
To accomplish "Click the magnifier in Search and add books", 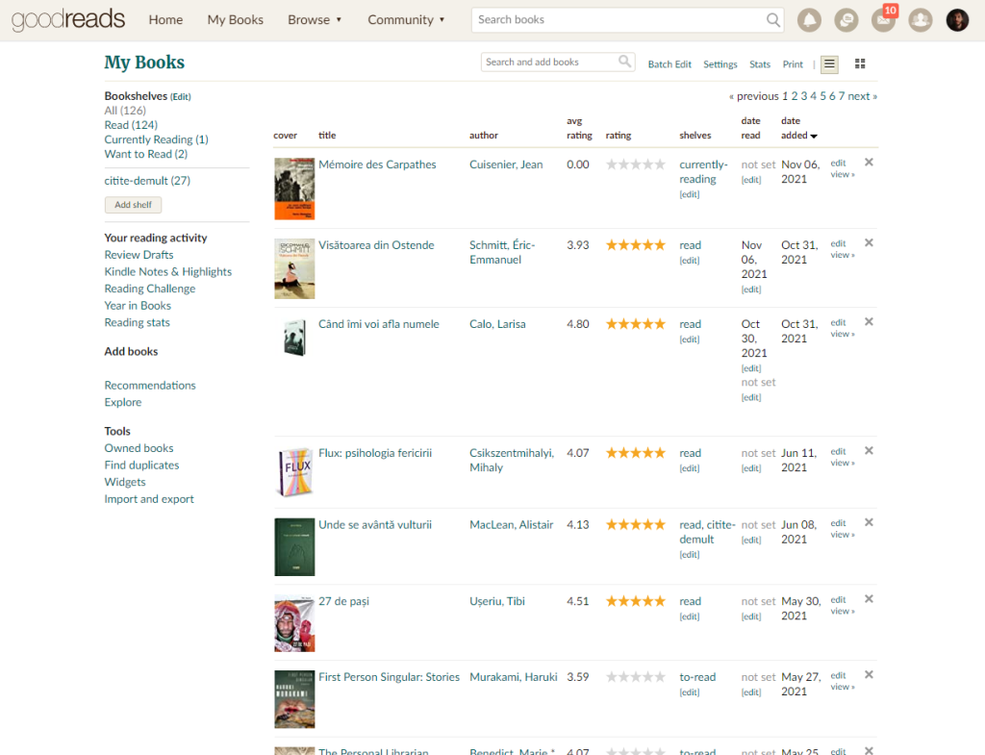I will [x=624, y=62].
